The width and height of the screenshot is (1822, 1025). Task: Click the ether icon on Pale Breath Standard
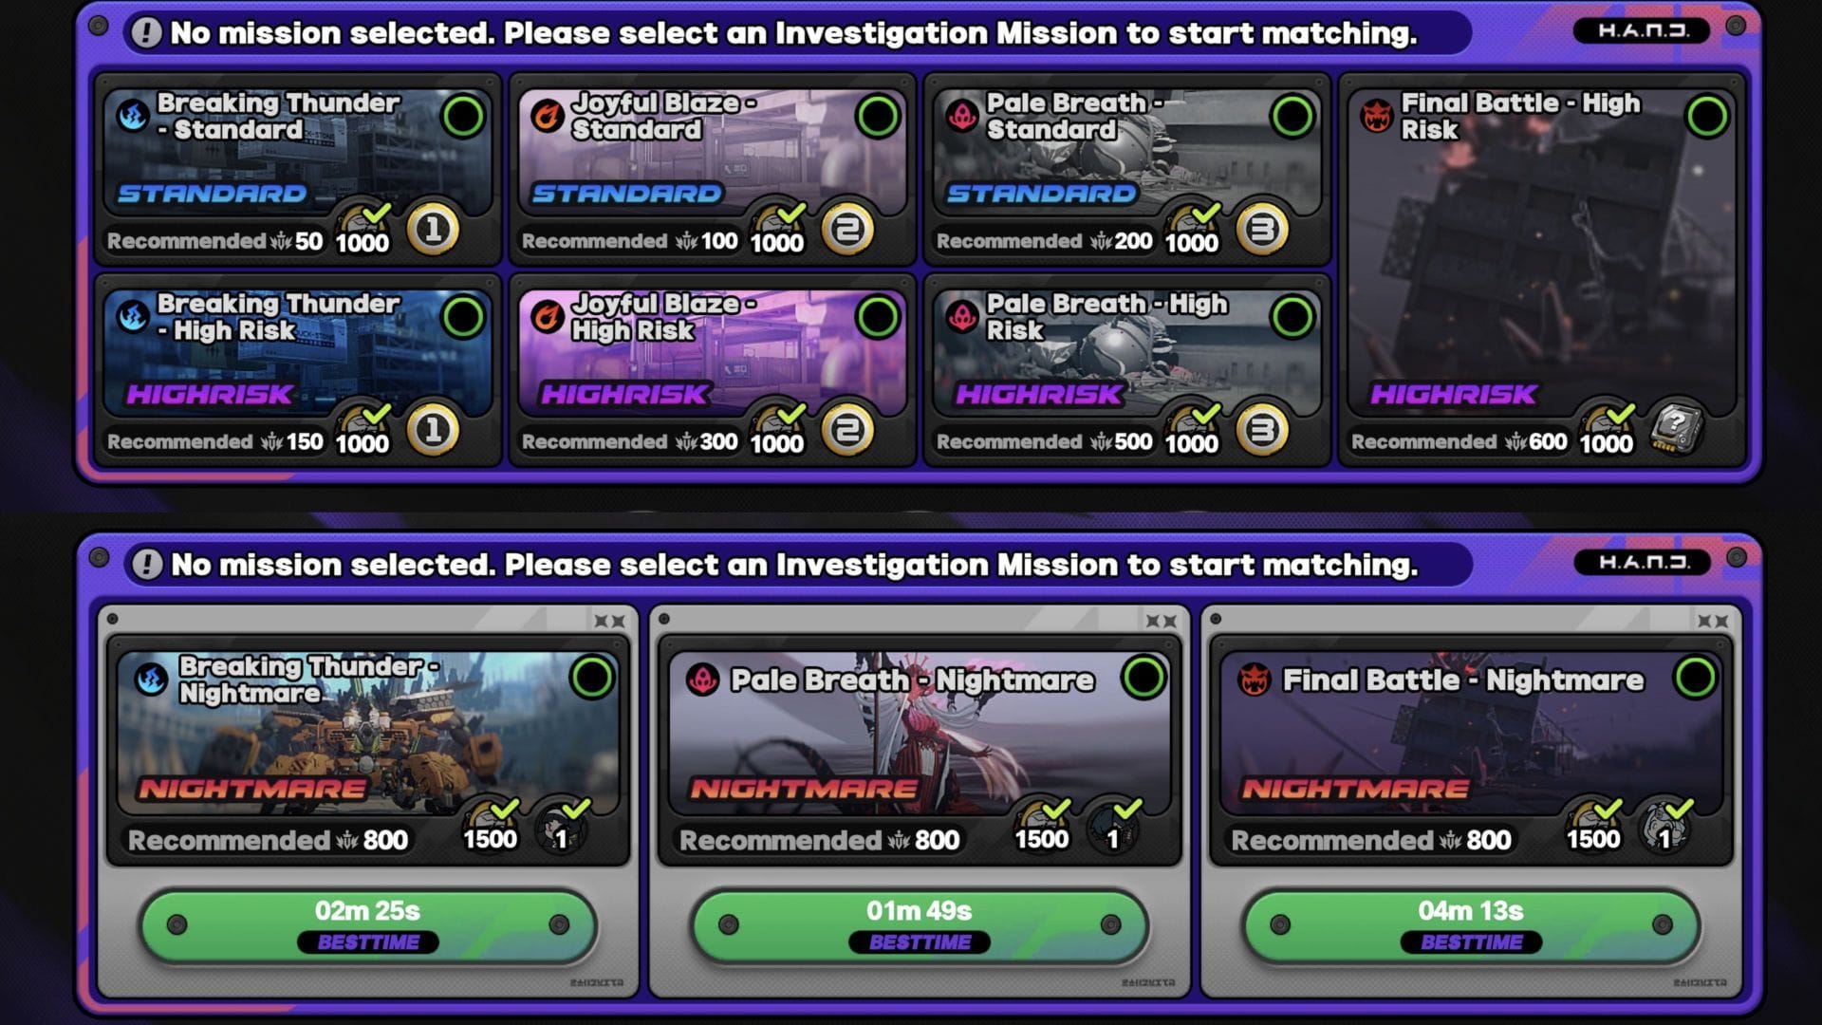click(962, 116)
